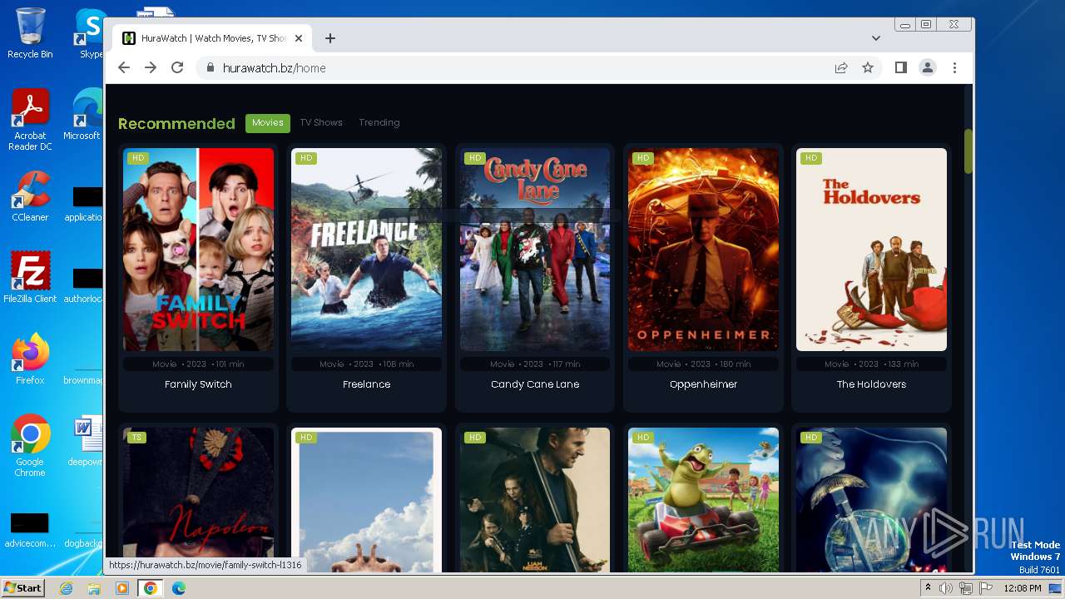This screenshot has width=1065, height=599.
Task: Click the Candy Cane Lane title link
Action: pos(535,384)
